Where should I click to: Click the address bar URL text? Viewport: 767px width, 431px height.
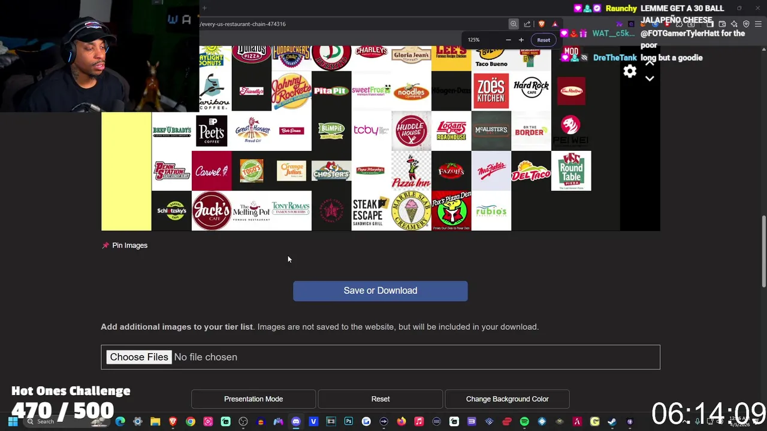243,24
